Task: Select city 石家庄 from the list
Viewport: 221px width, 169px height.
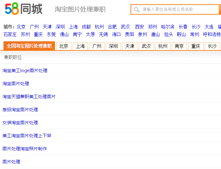Action: 10,34
